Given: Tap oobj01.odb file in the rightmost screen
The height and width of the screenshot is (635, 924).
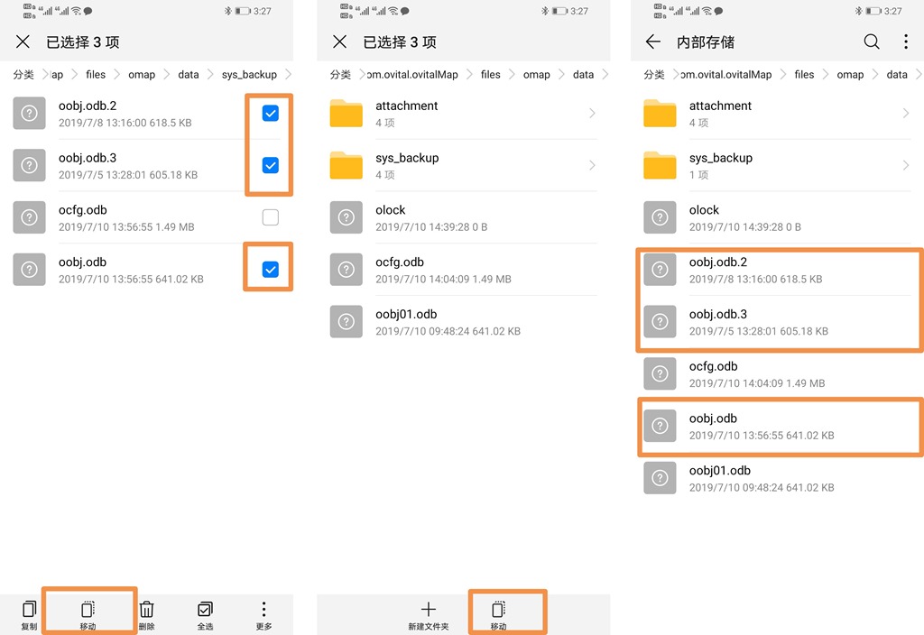Looking at the screenshot, I should pos(777,478).
